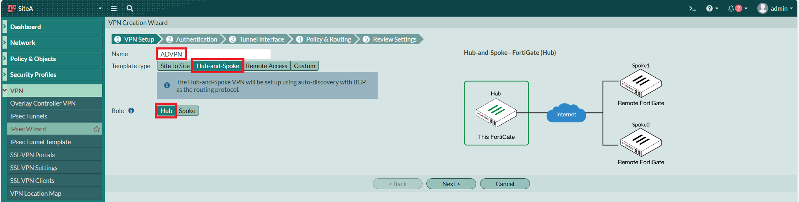The height and width of the screenshot is (202, 799).
Task: Go to Authentication wizard step
Action: point(192,39)
